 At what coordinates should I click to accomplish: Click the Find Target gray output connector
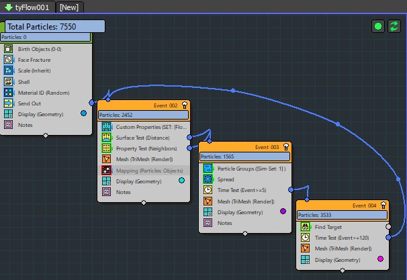[x=388, y=226]
